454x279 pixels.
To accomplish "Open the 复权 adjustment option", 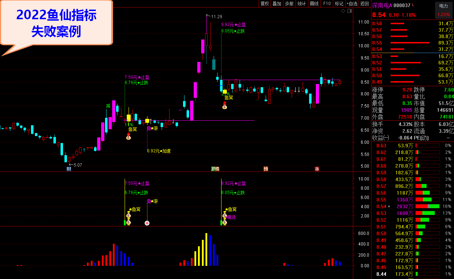I will point(265,4).
